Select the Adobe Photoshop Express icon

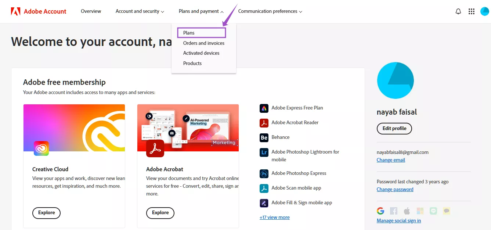(x=264, y=173)
